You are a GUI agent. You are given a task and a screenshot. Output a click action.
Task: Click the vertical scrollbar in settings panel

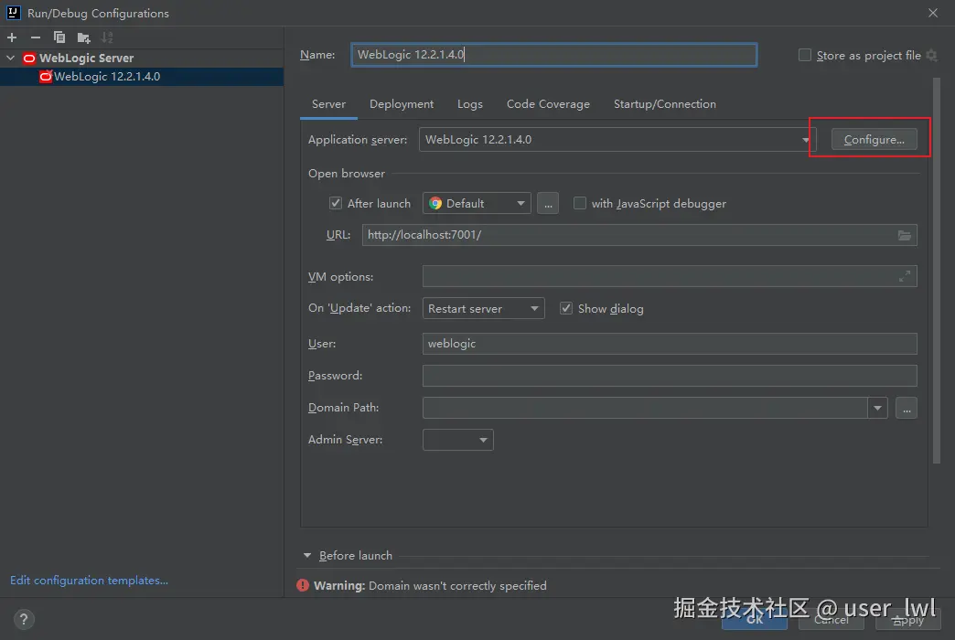click(x=937, y=271)
